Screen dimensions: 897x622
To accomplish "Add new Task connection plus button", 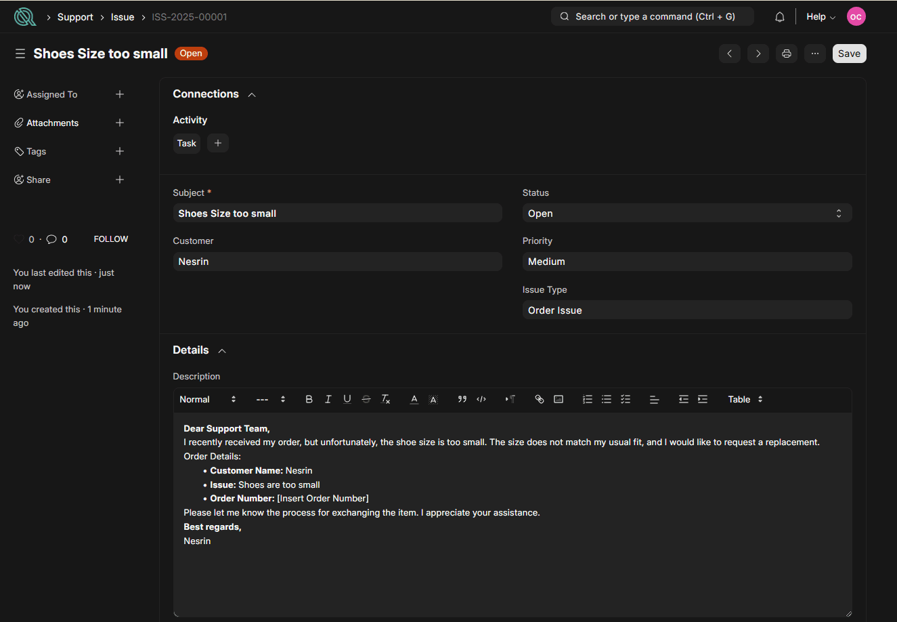I will coord(218,143).
